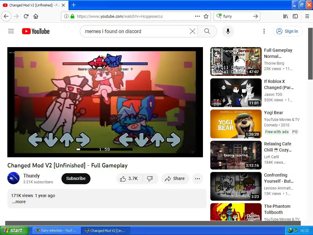
Task: Open the browser home page icon
Action: (36, 16)
